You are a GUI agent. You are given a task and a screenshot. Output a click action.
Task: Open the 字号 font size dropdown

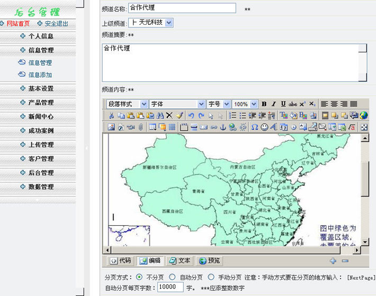pos(219,104)
